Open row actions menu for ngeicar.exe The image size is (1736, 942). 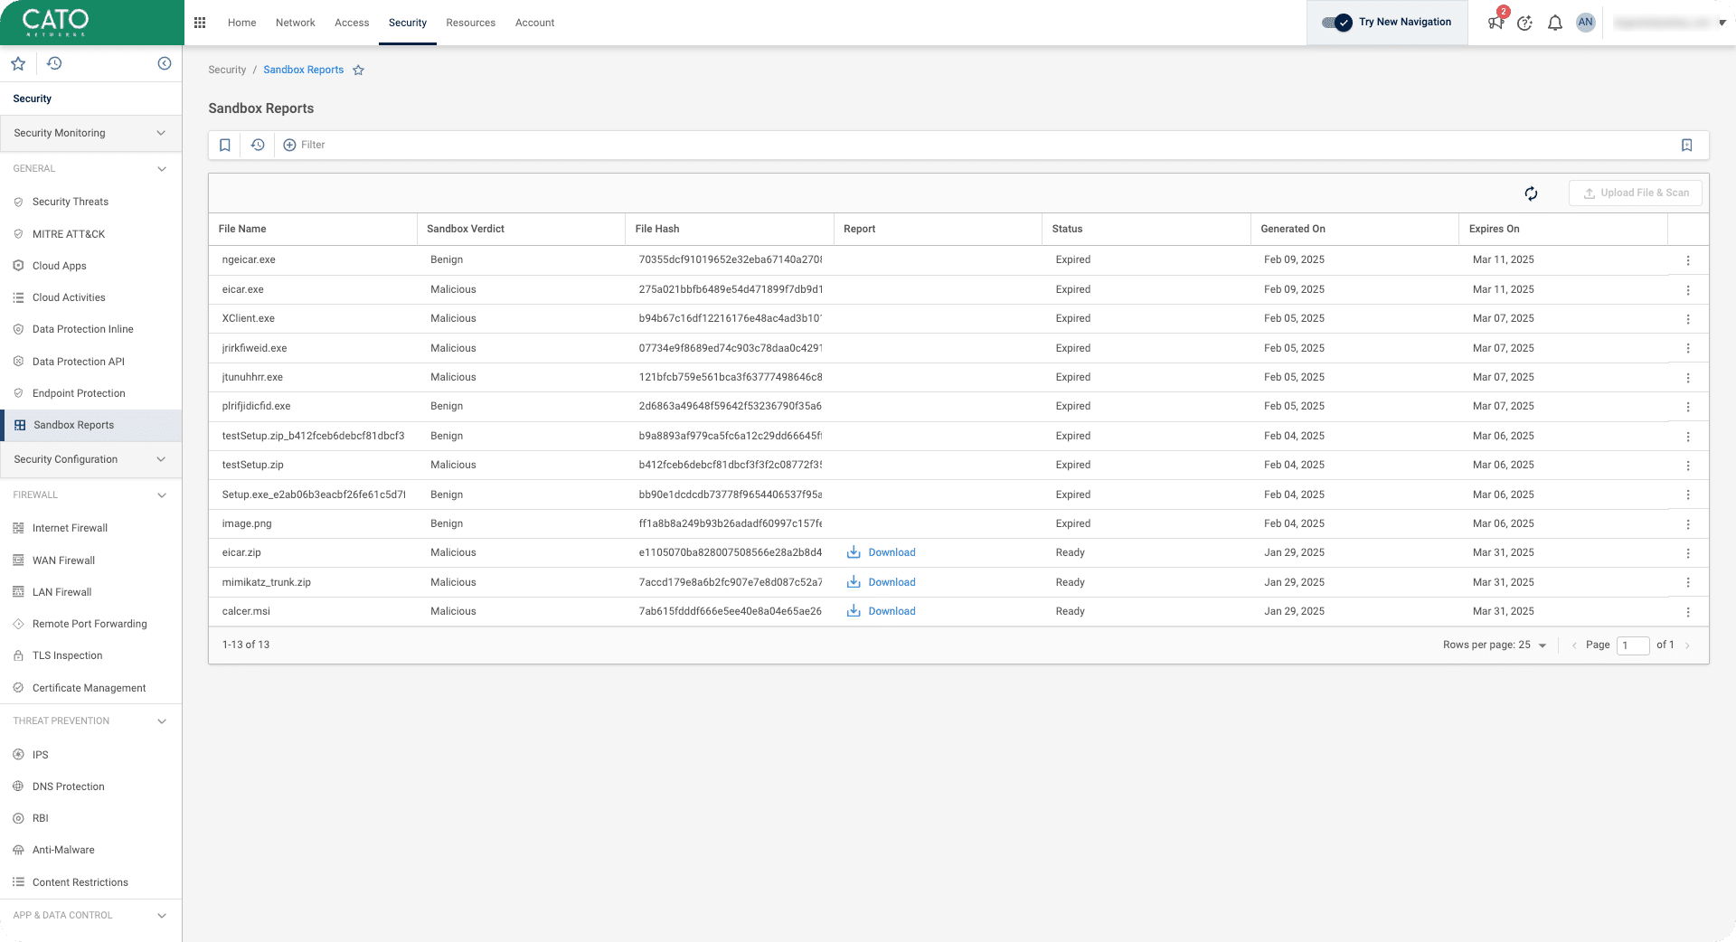point(1688,260)
